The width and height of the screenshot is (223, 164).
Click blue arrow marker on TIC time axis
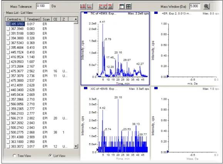(97, 74)
